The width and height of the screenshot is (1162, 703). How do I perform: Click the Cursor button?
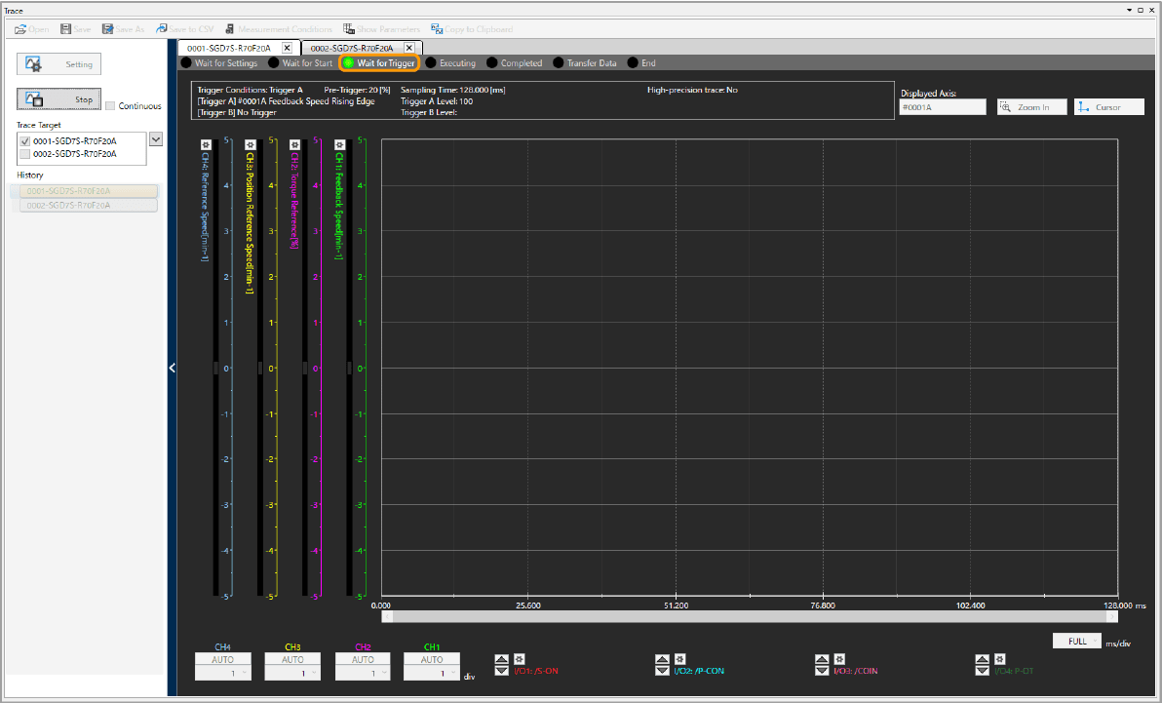[1108, 107]
